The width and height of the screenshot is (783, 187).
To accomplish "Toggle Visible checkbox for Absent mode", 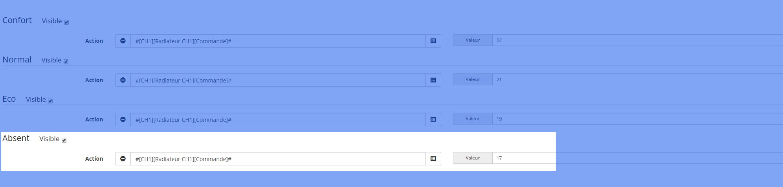I will click(64, 140).
